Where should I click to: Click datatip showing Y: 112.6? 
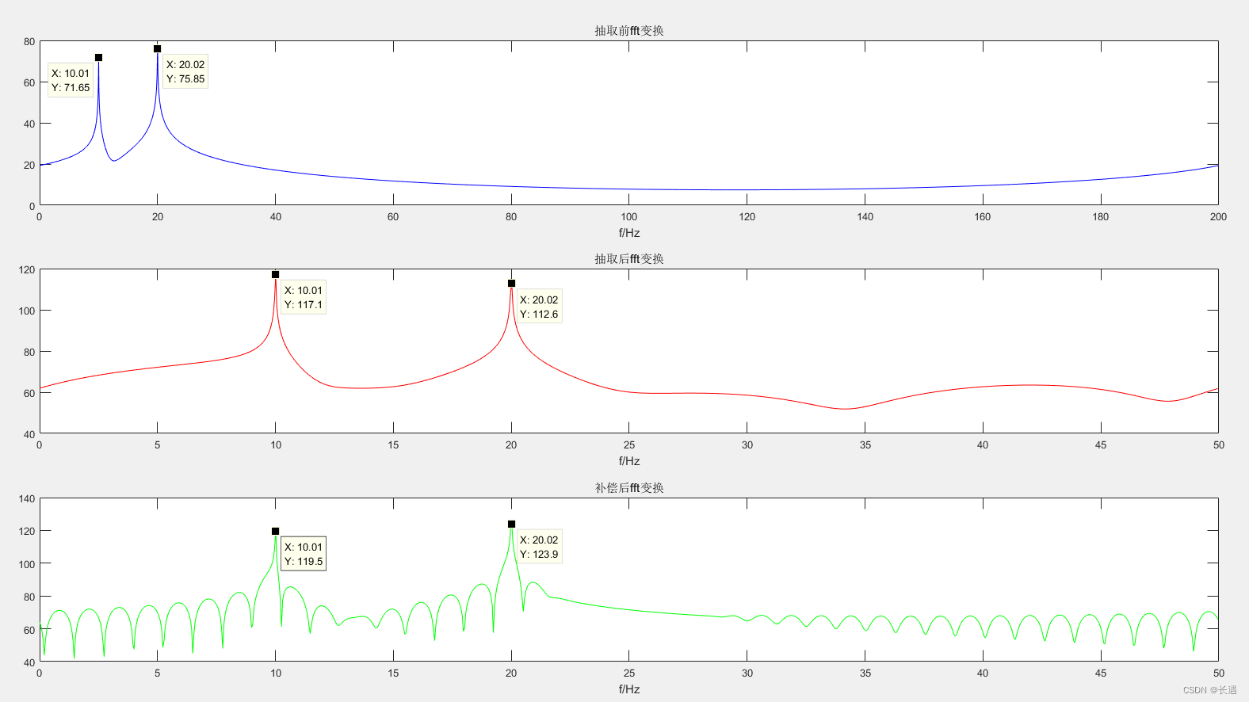(x=539, y=307)
